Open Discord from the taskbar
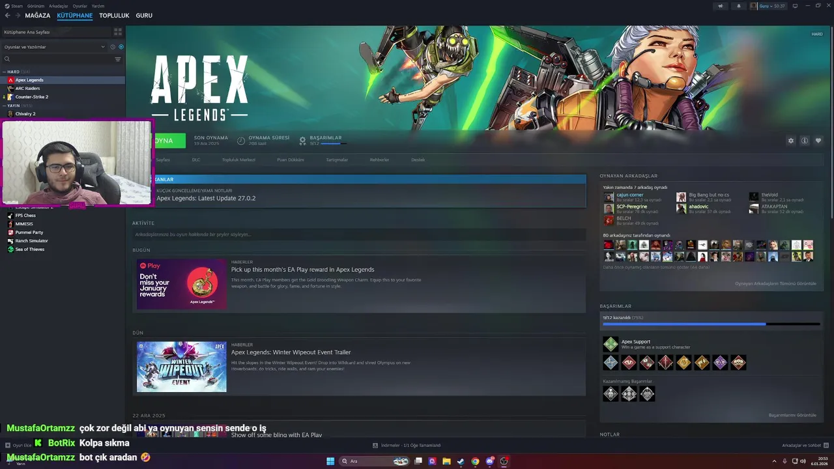Screen dimensions: 834x469 (489, 461)
